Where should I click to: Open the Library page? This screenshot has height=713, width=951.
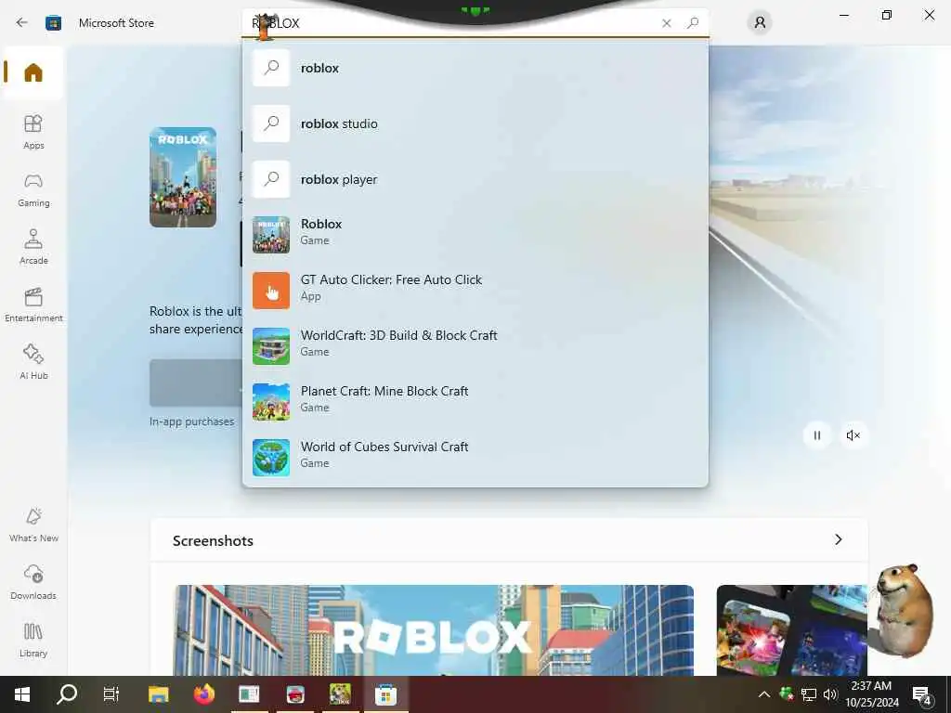(x=33, y=641)
